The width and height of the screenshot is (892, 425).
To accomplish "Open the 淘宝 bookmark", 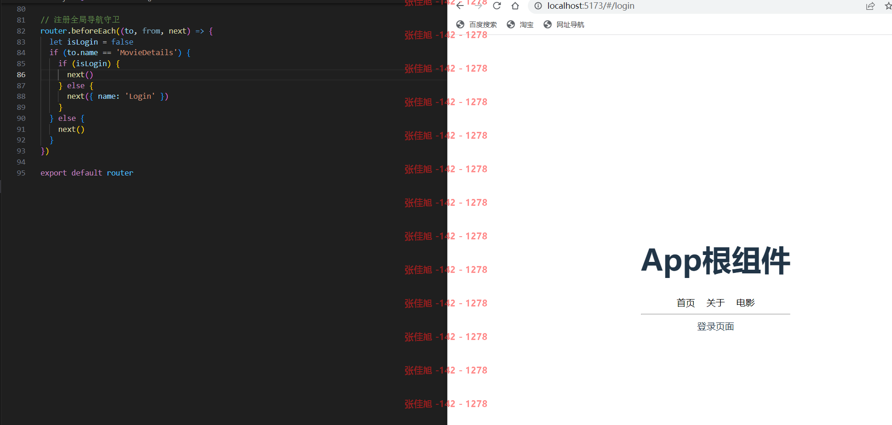I will coord(520,24).
